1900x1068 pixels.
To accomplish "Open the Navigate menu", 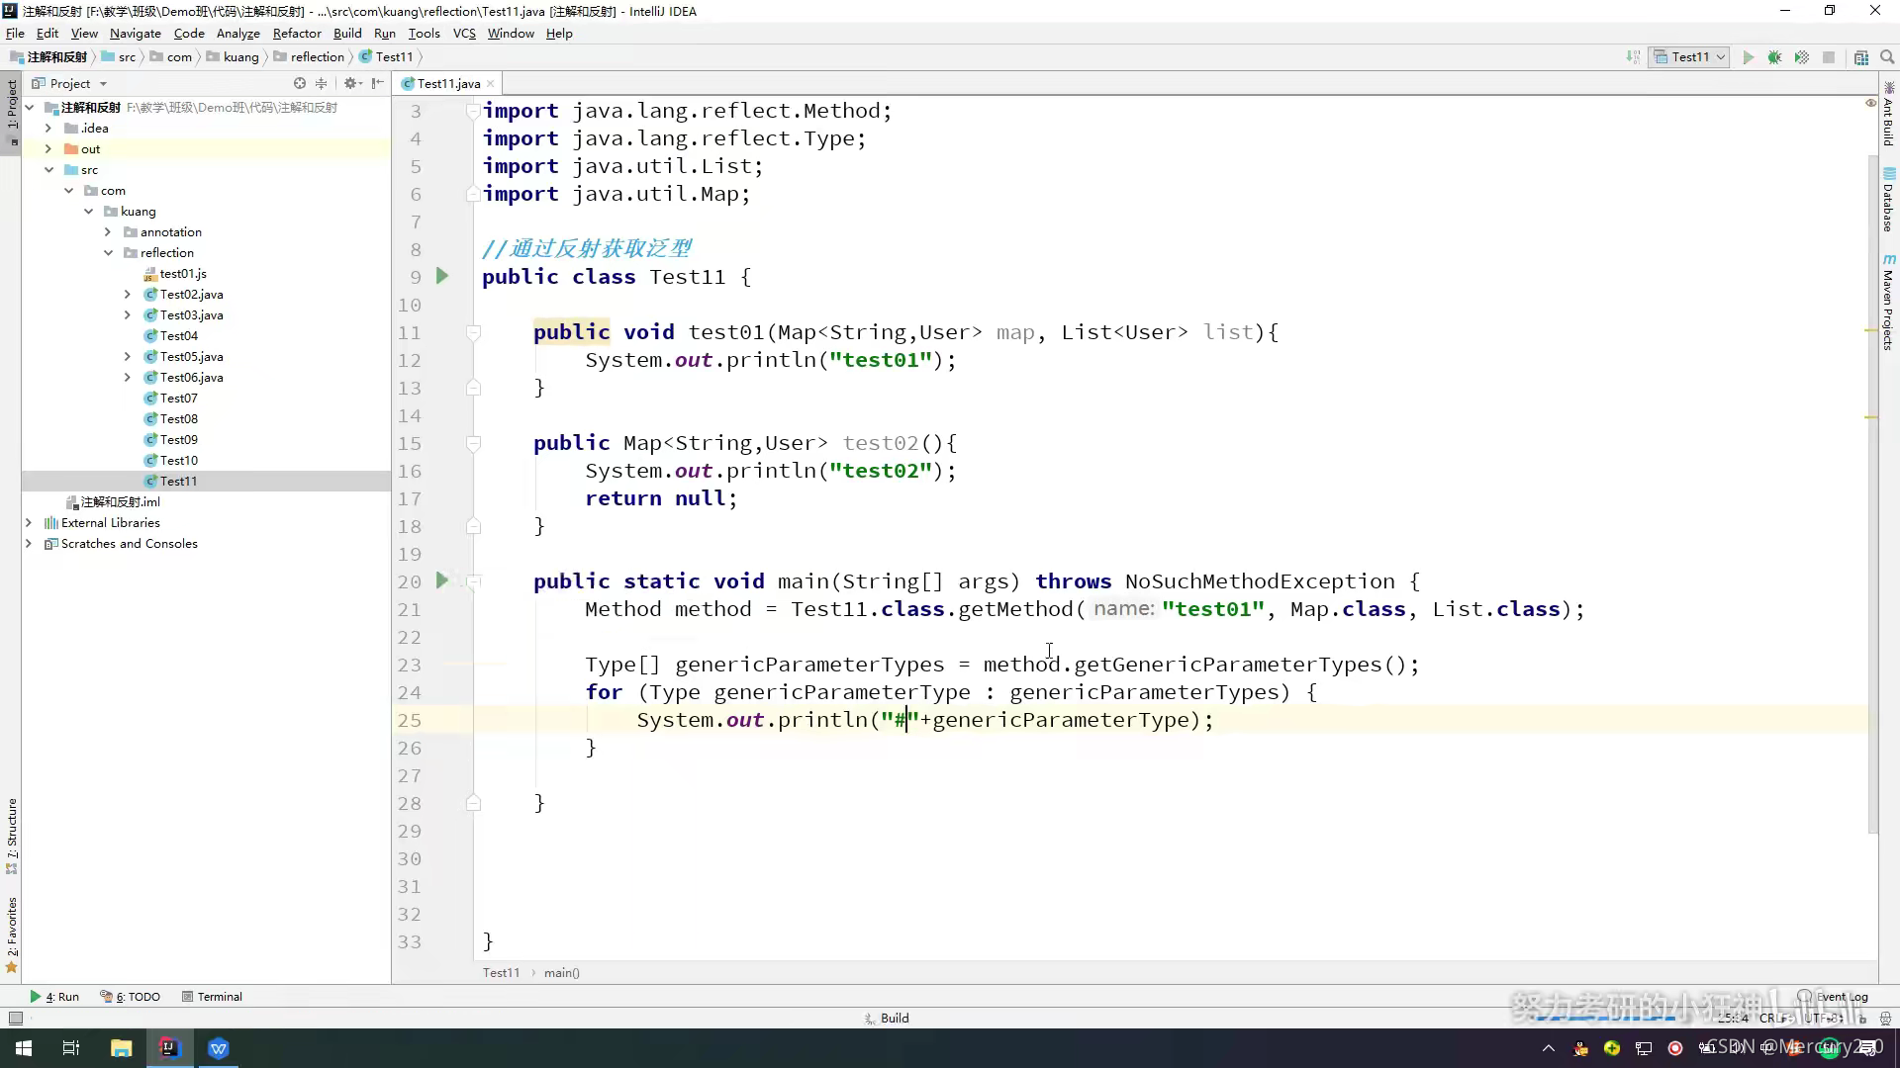I will 136,33.
